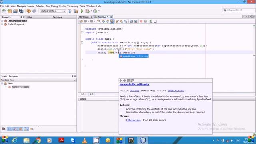
Task: Click the Shift Line Right icon
Action: tap(136, 21)
